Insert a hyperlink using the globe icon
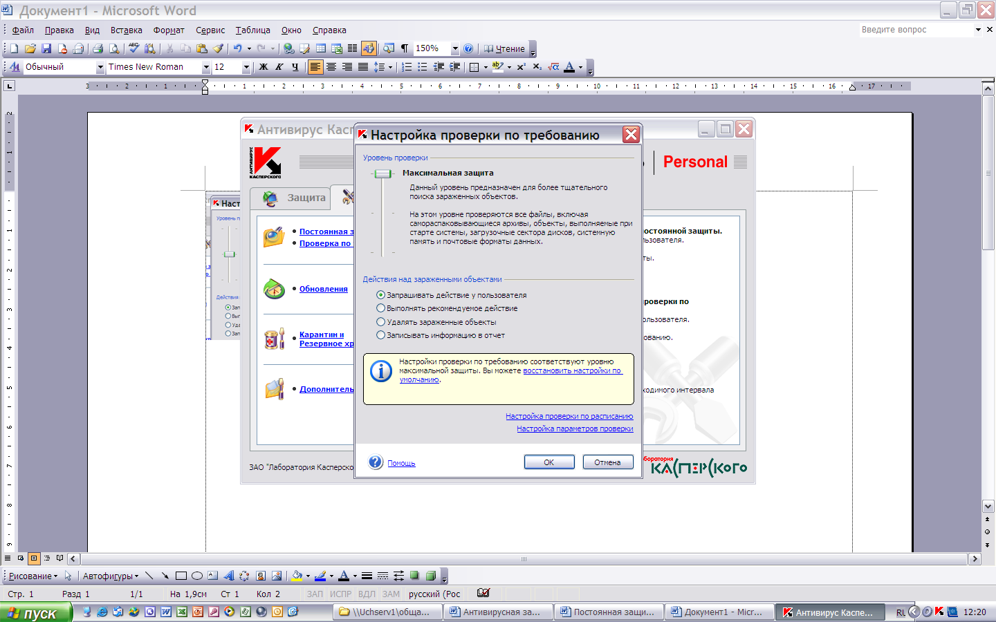996x622 pixels. coord(288,48)
